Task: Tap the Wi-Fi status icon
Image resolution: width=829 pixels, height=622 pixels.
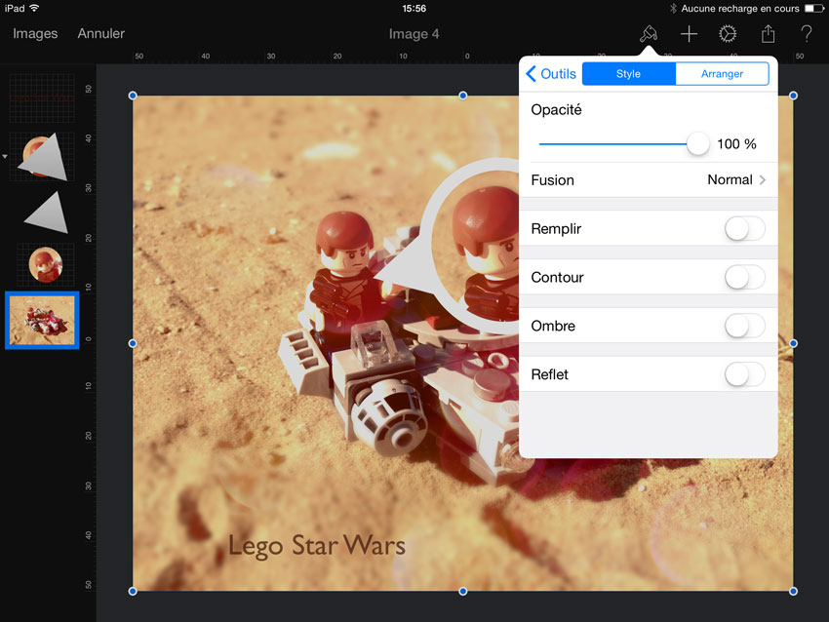Action: [x=34, y=8]
